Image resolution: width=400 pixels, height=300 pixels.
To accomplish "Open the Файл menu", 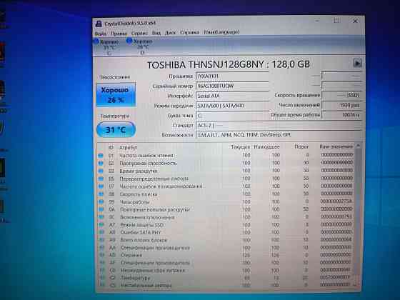I will (101, 34).
